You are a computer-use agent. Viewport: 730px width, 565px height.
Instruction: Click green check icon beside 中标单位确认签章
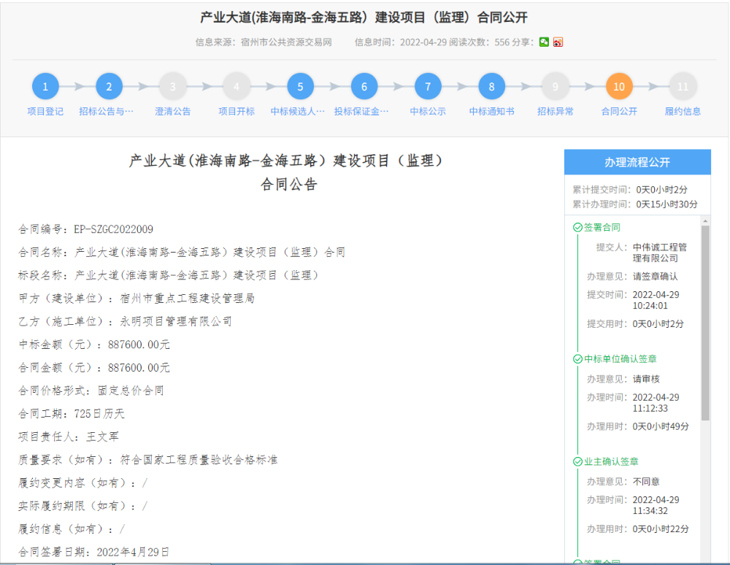577,359
